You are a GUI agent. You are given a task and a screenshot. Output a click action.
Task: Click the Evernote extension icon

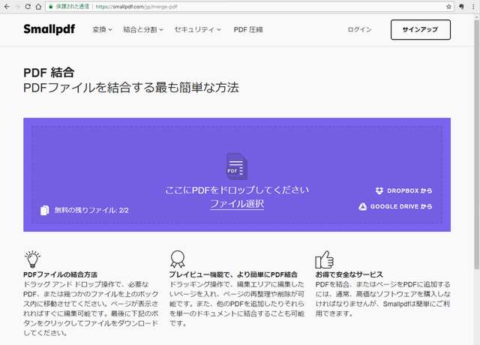461,7
